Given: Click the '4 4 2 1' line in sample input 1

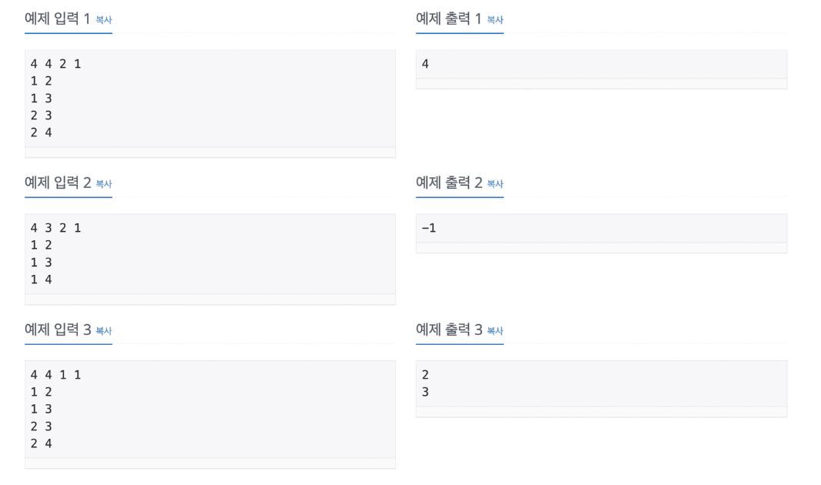Looking at the screenshot, I should point(55,64).
